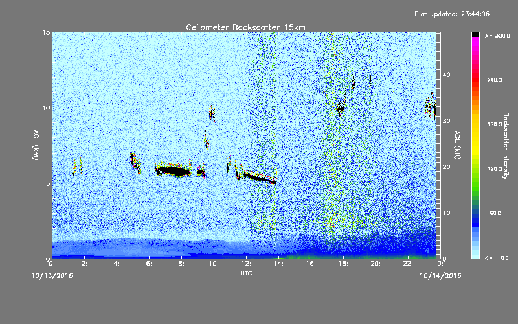Click the 5 tick on the km axis

pyautogui.click(x=48, y=183)
